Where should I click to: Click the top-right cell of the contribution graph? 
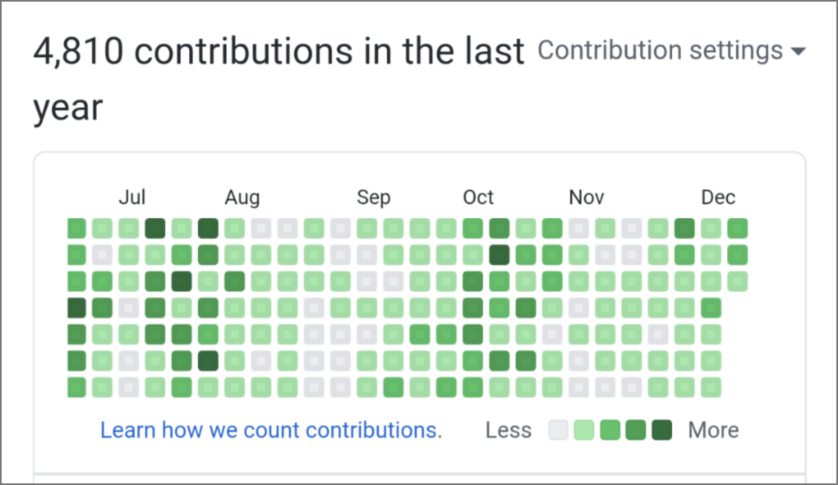737,228
